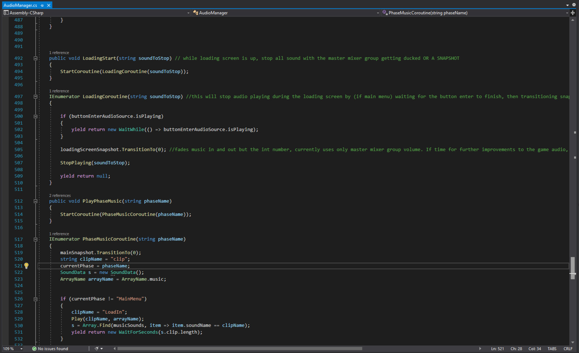Image resolution: width=579 pixels, height=353 pixels.
Task: Click 'SoundData()' constructor on line 522
Action: pyautogui.click(x=127, y=272)
